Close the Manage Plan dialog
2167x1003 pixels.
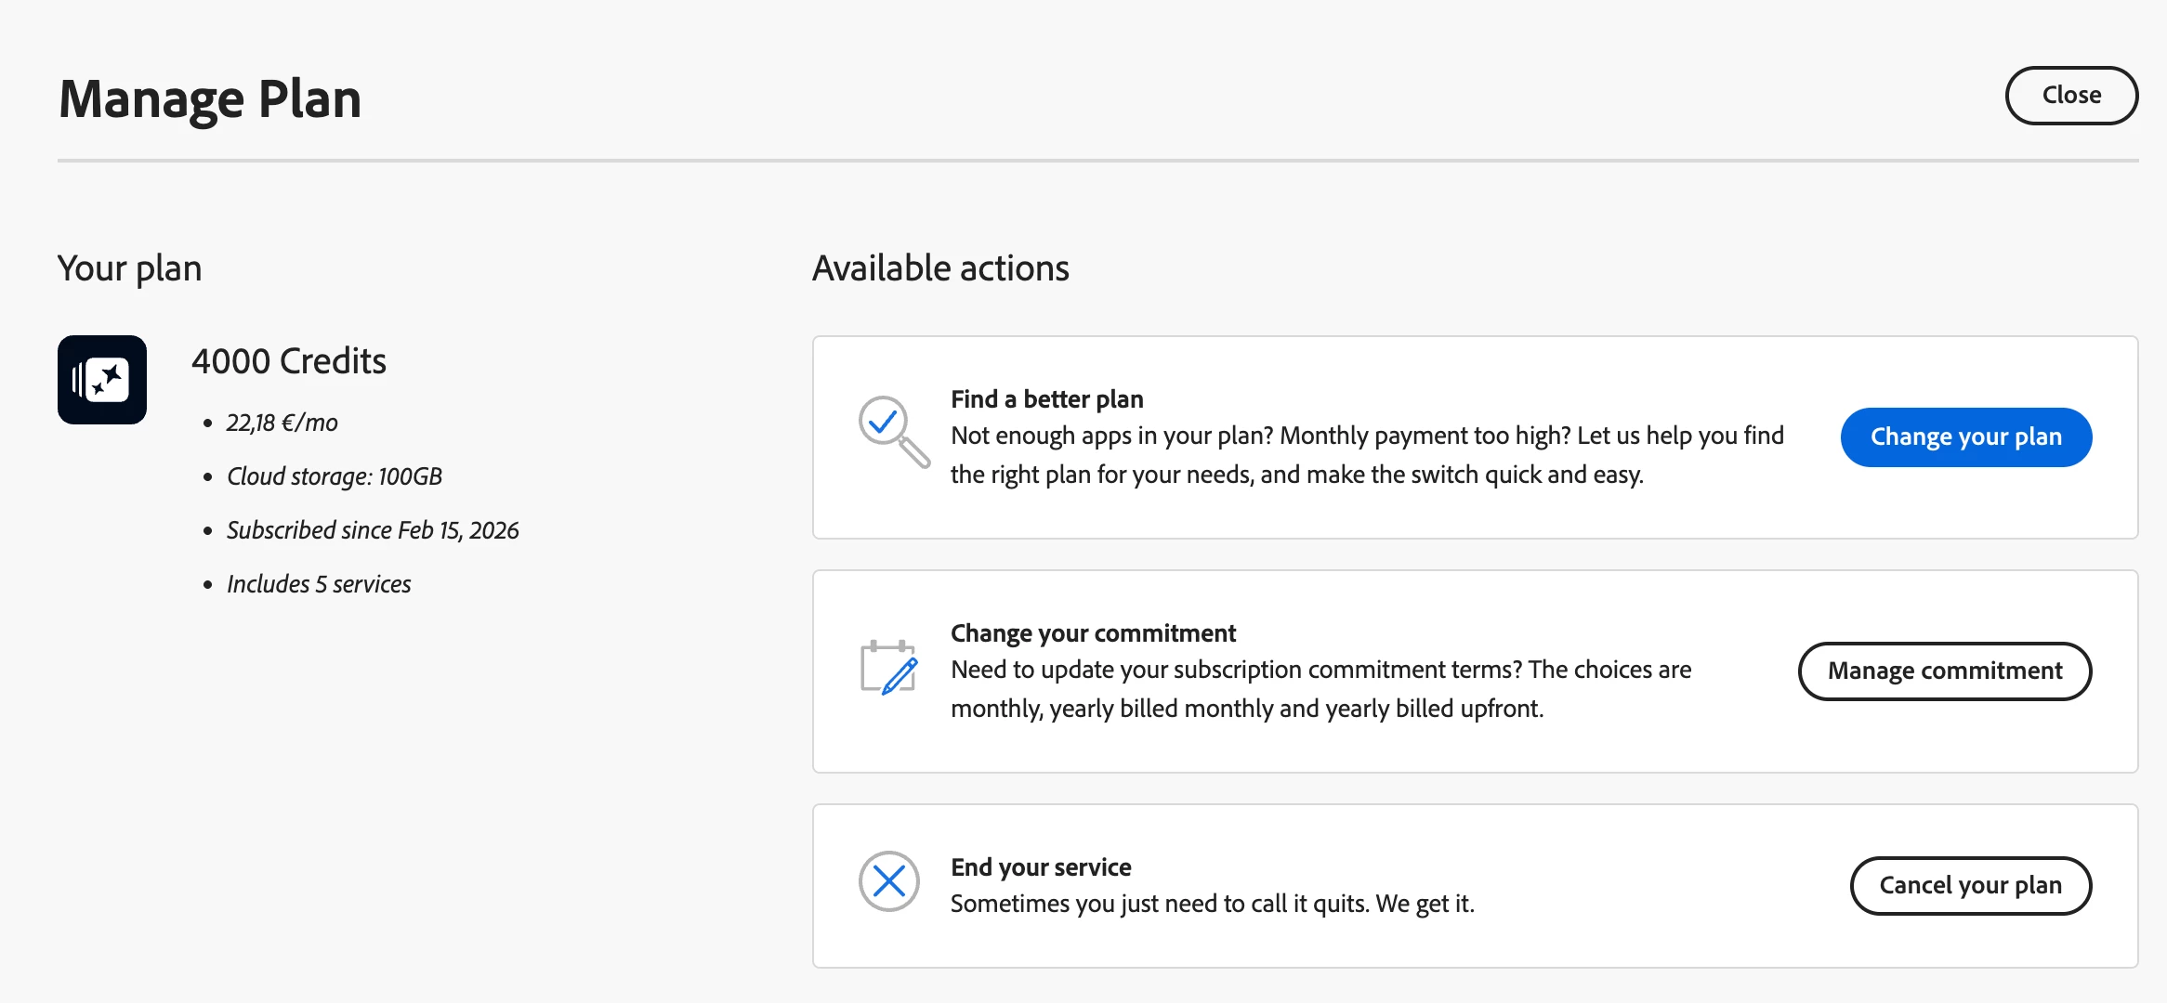(x=2070, y=95)
